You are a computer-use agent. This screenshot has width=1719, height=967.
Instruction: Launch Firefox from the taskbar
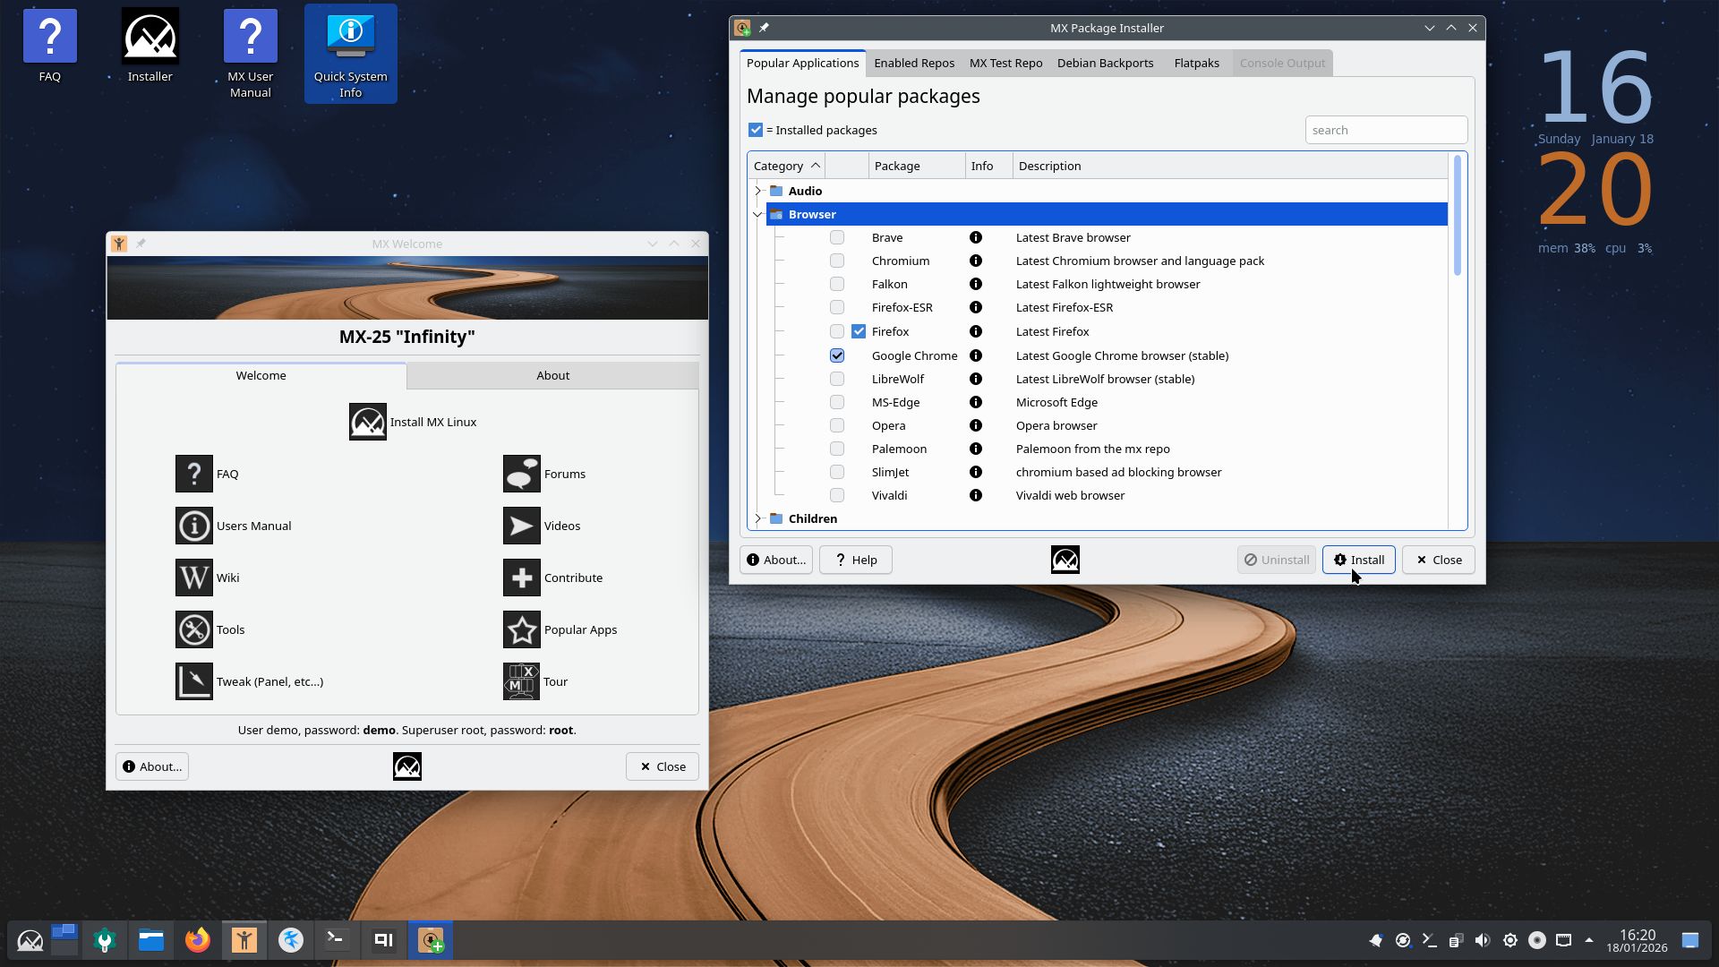pyautogui.click(x=198, y=940)
